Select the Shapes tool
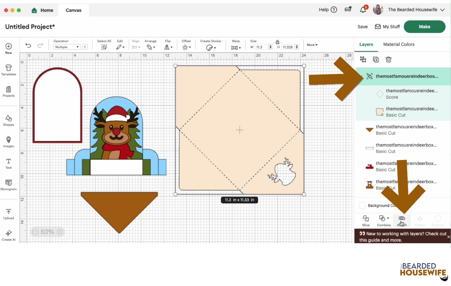Screen dimensions: 451x286 tap(8, 121)
